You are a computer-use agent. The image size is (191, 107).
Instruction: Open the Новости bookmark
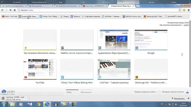coord(76,16)
